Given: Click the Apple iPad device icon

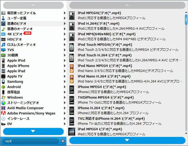Looking at the screenshot, I should 3,71.
